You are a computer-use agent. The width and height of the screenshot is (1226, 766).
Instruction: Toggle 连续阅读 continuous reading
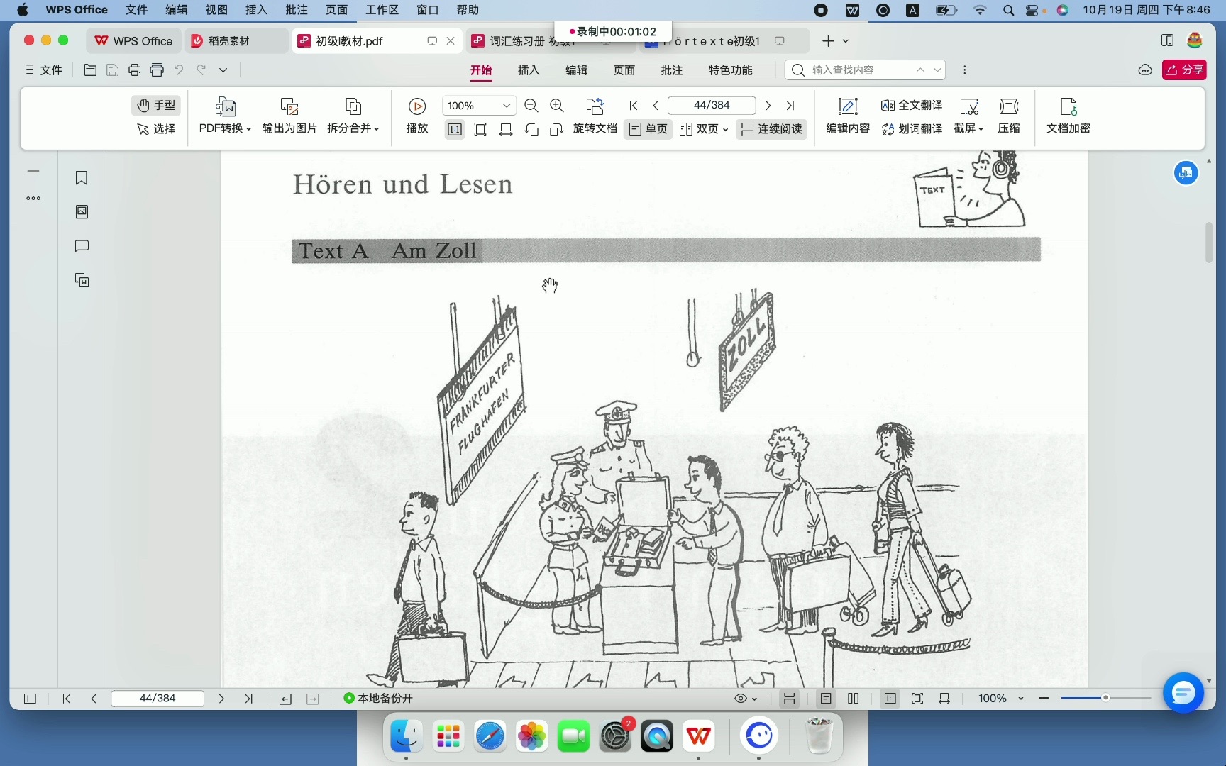pyautogui.click(x=771, y=129)
